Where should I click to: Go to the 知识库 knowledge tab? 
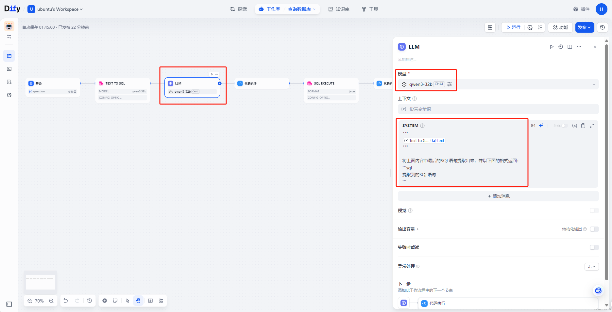pyautogui.click(x=339, y=9)
